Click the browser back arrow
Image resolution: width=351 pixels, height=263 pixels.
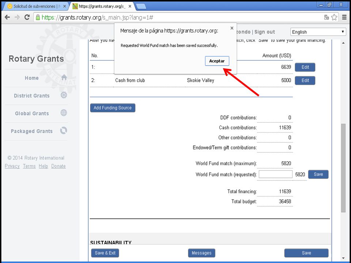7,17
